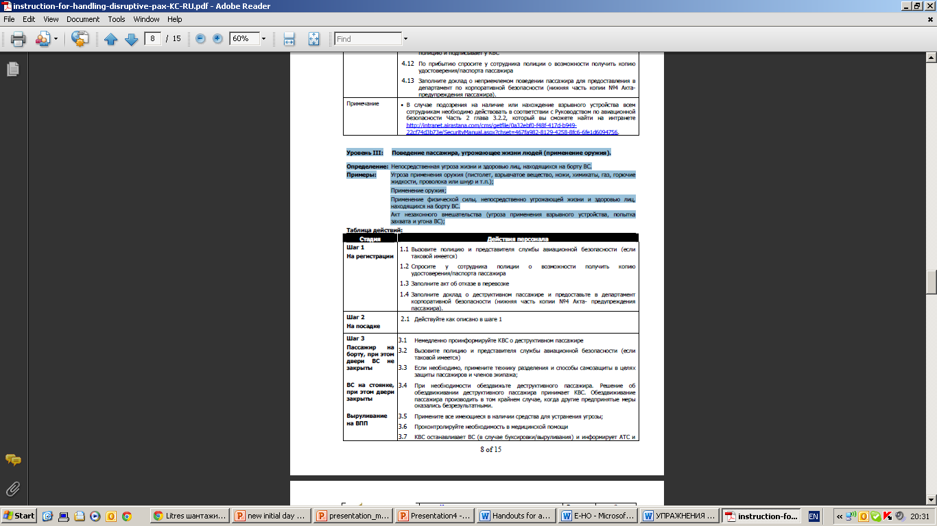Viewport: 937px width, 526px height.
Task: Click the Outlook quick launch icon
Action: click(x=110, y=516)
